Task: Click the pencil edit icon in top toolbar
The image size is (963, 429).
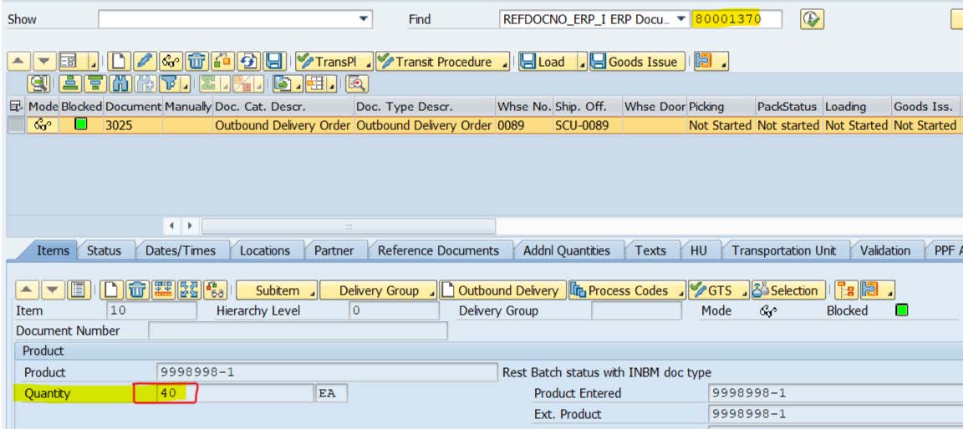Action: (145, 62)
